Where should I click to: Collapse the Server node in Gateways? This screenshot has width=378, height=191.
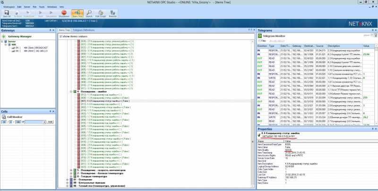(2, 42)
